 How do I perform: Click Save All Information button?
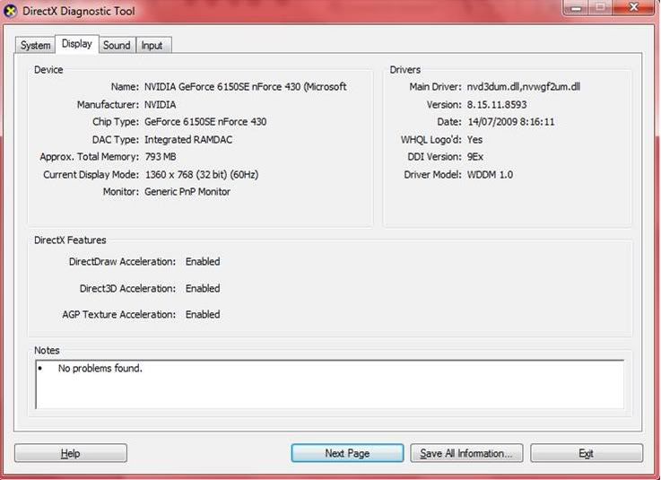(466, 453)
